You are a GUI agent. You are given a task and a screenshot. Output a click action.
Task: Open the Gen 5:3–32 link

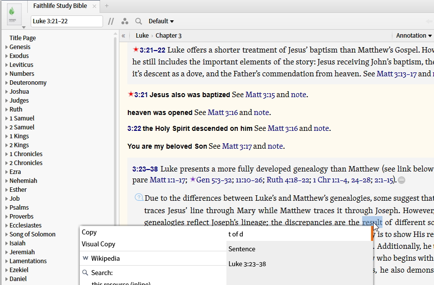(214, 180)
